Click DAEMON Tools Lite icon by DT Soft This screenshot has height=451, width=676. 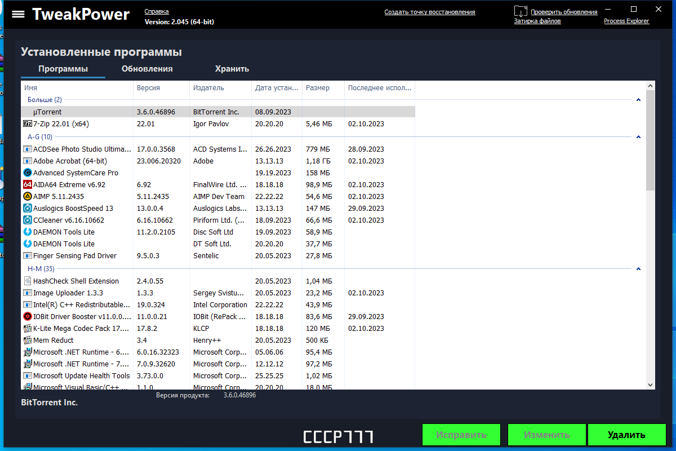tap(28, 244)
